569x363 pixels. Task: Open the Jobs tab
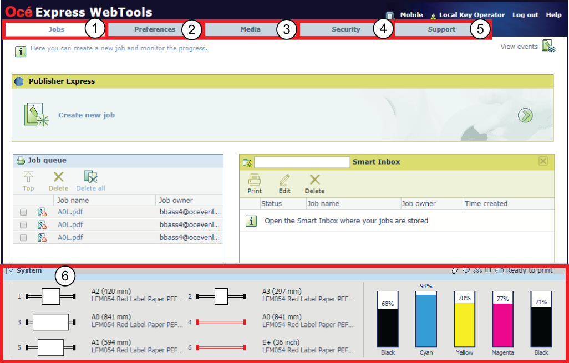click(x=56, y=29)
